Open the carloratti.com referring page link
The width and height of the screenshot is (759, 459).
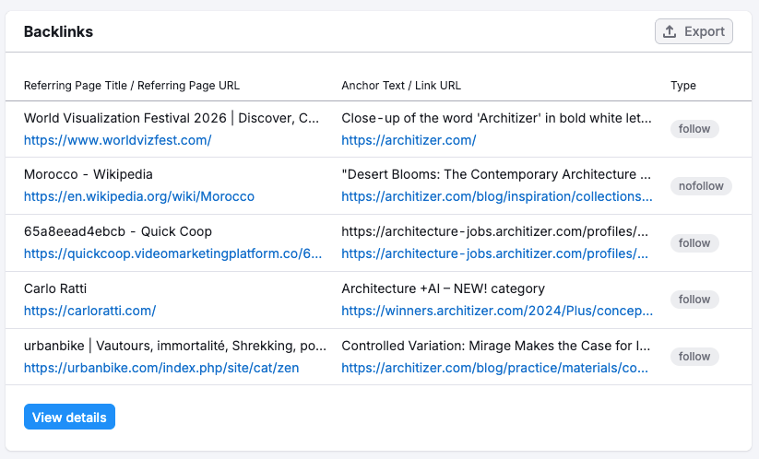(x=89, y=311)
